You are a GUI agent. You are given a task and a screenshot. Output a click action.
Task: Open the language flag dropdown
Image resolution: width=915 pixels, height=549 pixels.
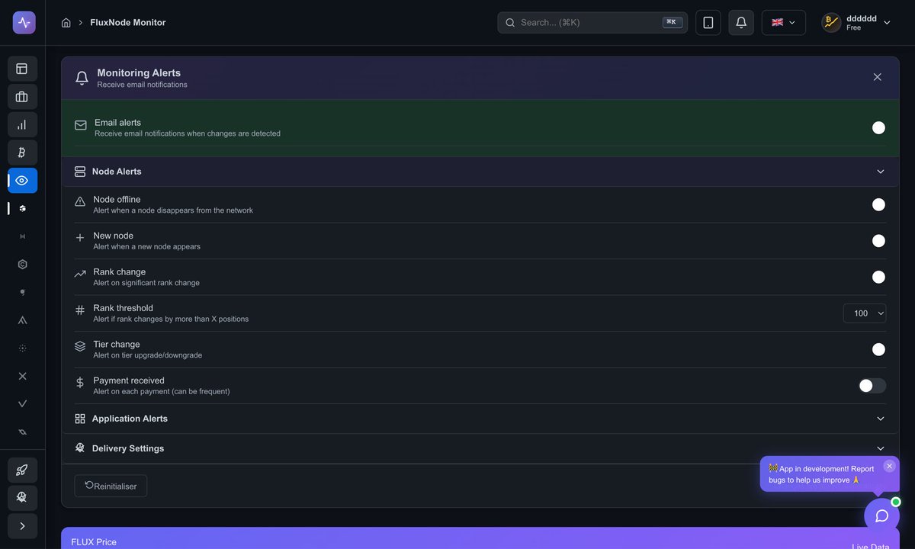[784, 22]
